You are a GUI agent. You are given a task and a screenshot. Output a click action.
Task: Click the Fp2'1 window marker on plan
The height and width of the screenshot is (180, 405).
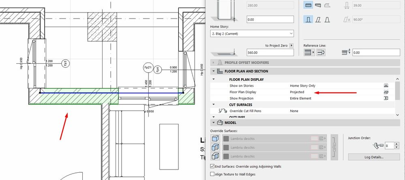pyautogui.click(x=148, y=68)
